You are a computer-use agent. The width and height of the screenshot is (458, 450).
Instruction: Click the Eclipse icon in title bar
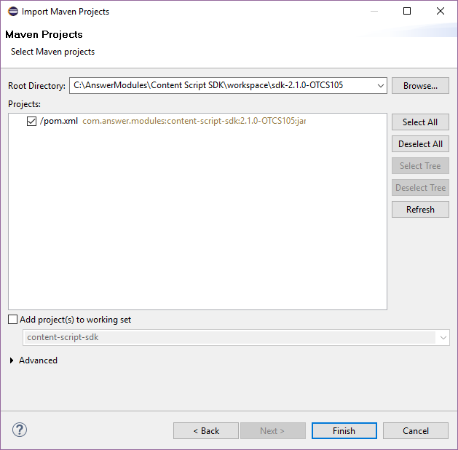pos(11,12)
